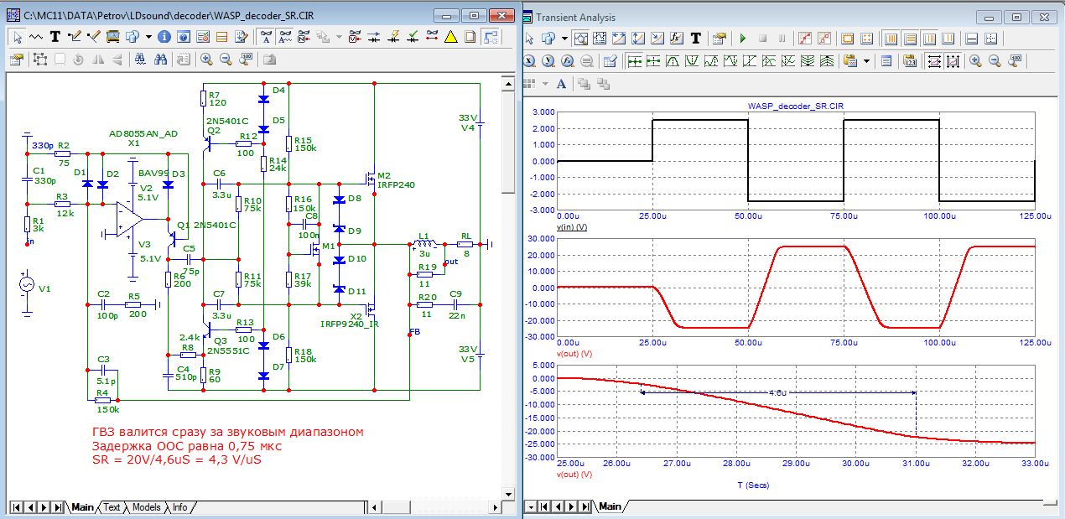Click the yellow triangle warning icon
This screenshot has height=519, width=1065.
point(451,37)
